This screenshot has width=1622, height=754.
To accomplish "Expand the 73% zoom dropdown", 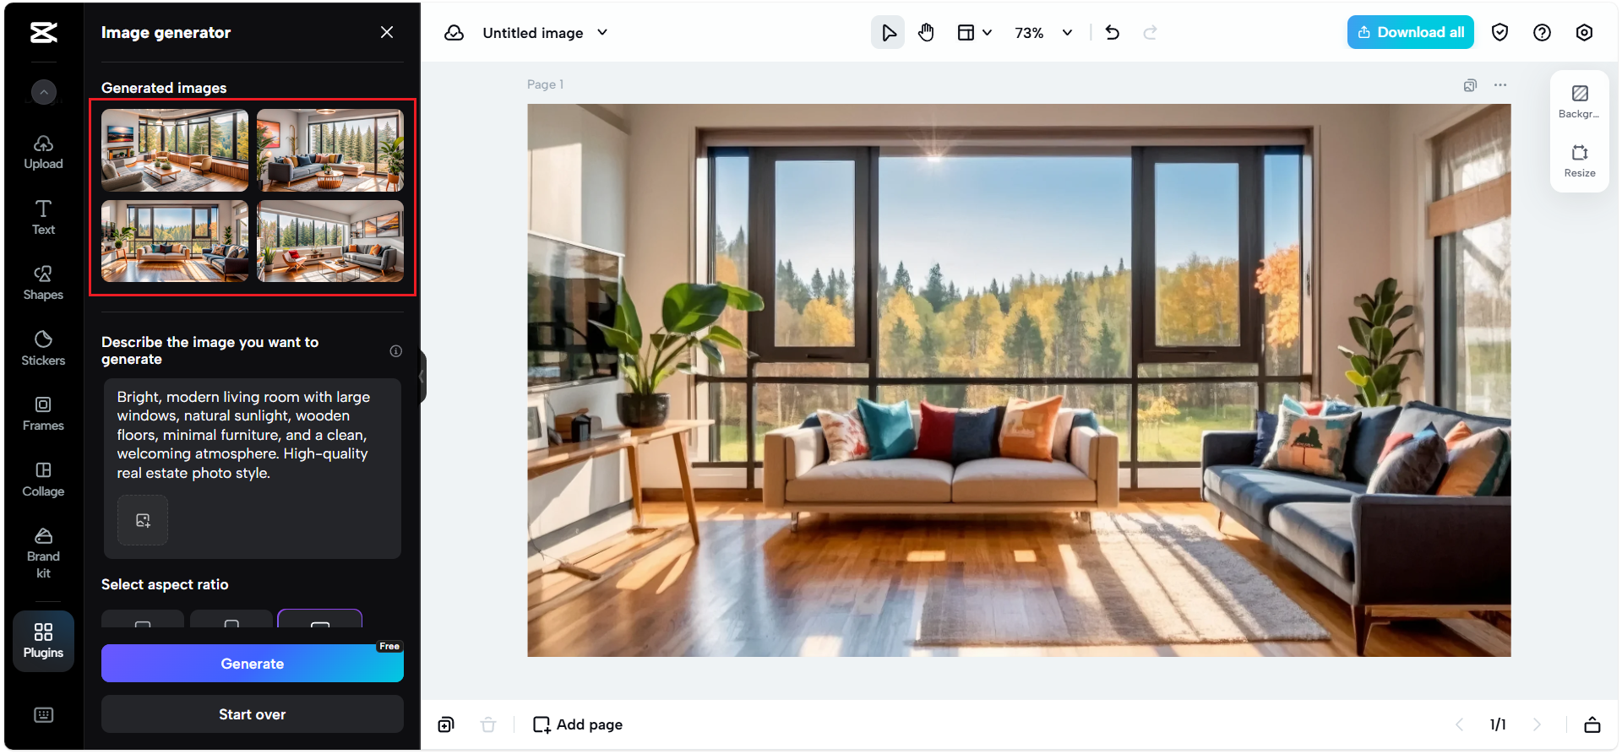I will click(1067, 33).
